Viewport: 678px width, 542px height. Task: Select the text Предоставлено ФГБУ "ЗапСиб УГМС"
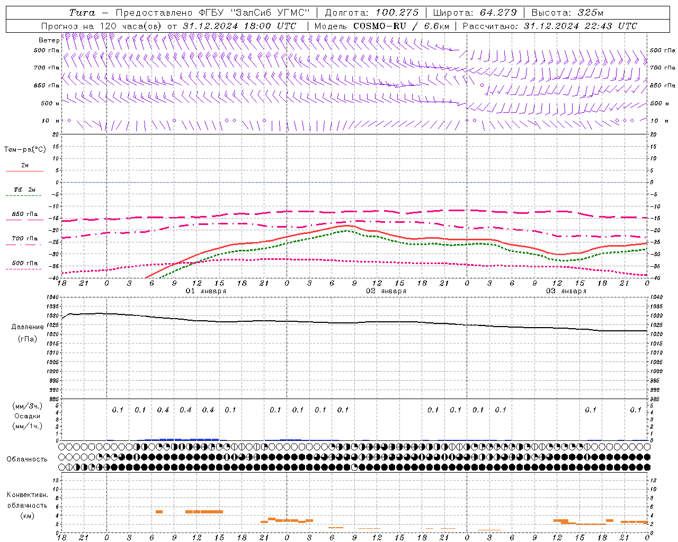click(212, 13)
